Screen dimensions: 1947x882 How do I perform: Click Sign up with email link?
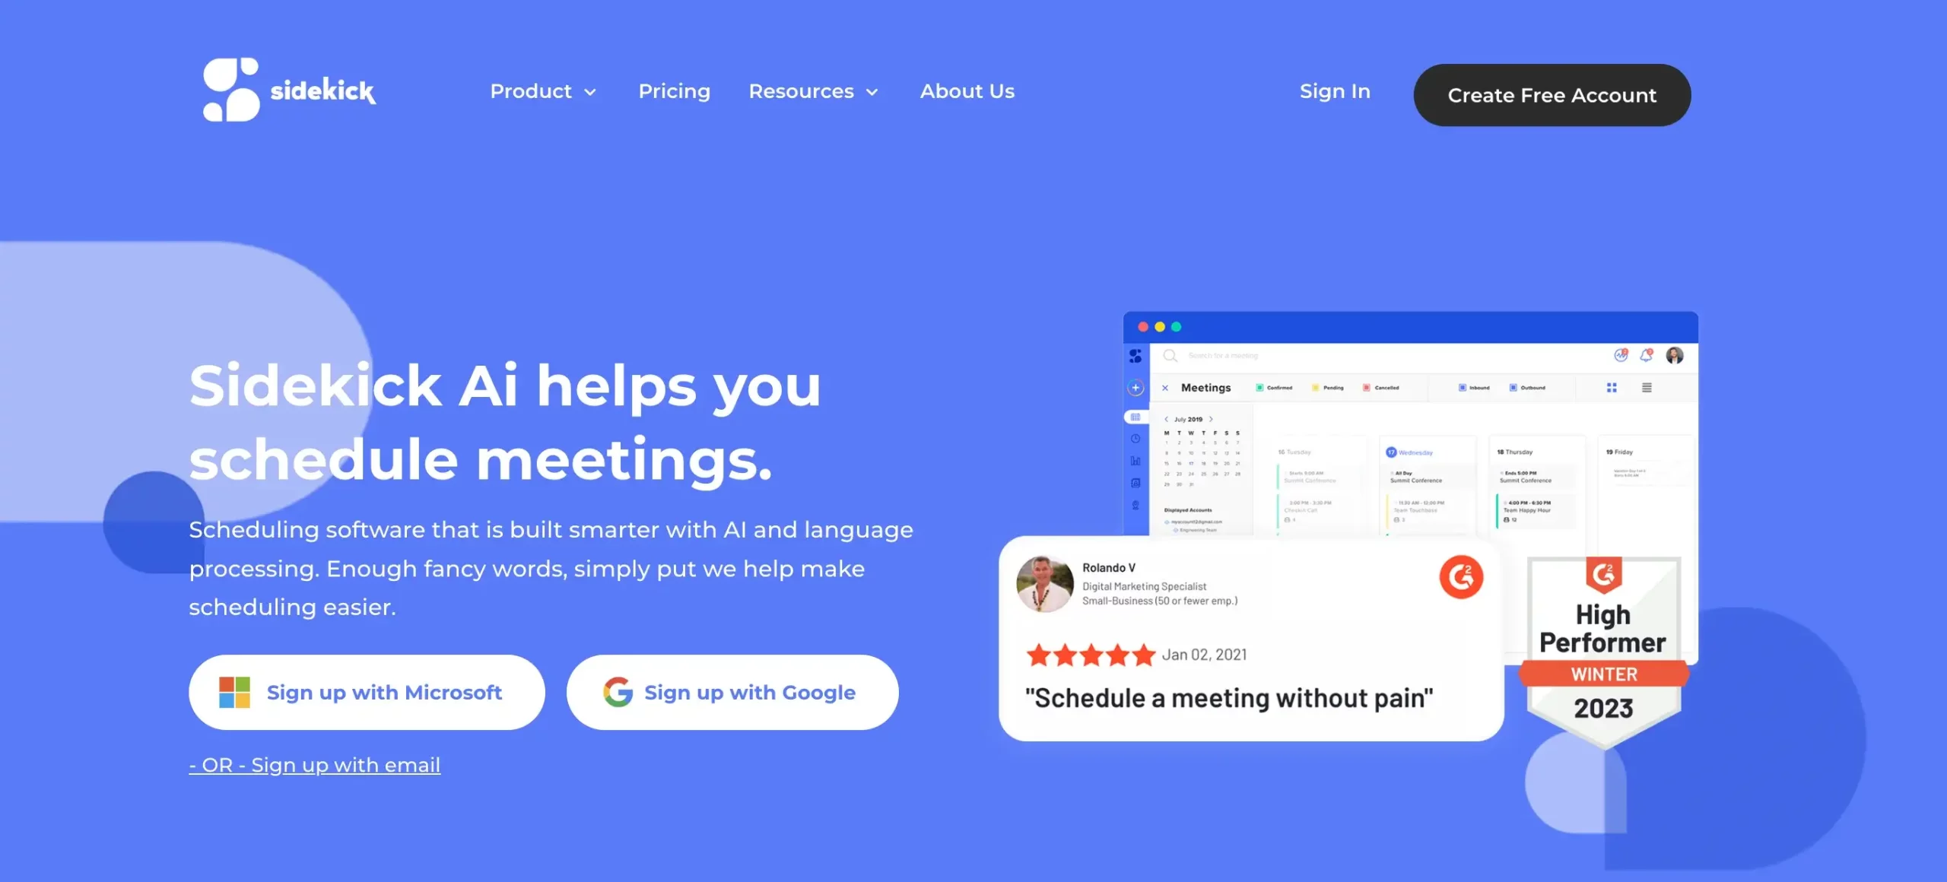point(314,765)
